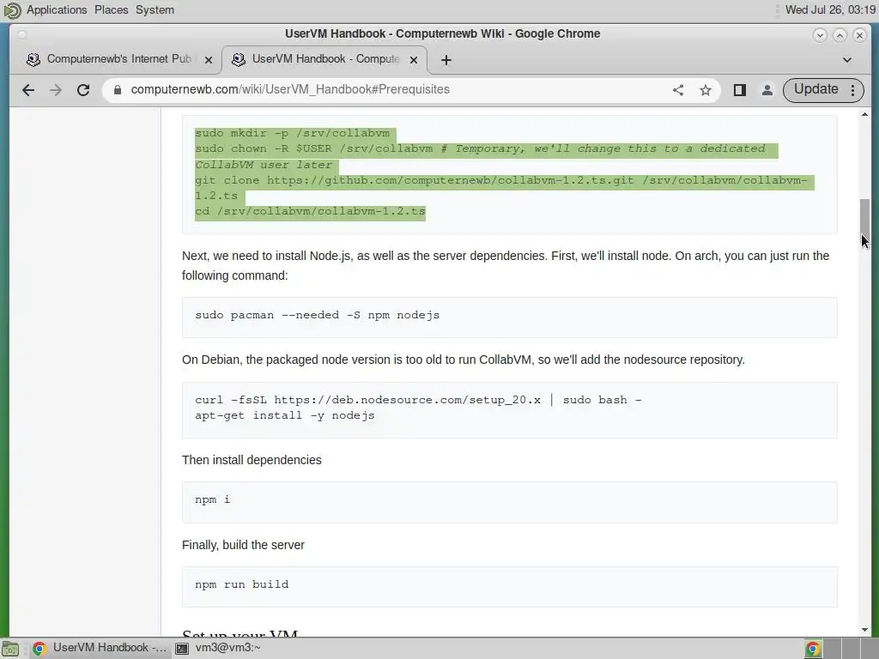Click the Update button in Chrome
The height and width of the screenshot is (659, 879).
pos(815,89)
